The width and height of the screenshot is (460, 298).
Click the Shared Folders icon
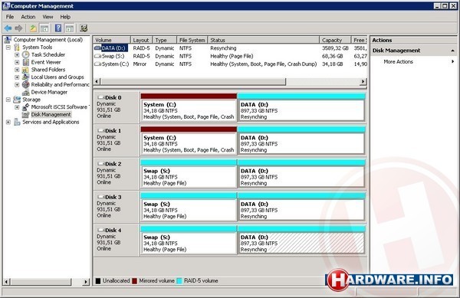26,70
